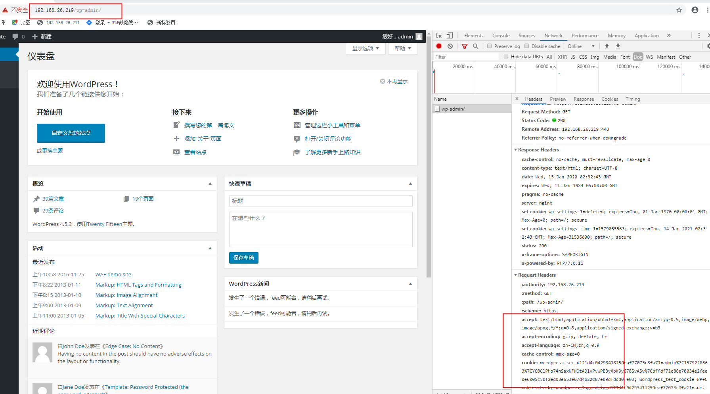This screenshot has width=710, height=394.
Task: Open the WAF login bookmark
Action: (112, 23)
